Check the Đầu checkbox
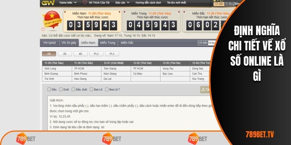291x145 pixels. tap(49, 89)
